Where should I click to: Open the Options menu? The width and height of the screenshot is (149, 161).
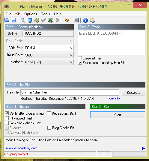click(x=31, y=14)
